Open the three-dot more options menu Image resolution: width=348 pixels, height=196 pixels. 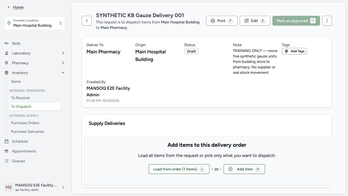327,21
